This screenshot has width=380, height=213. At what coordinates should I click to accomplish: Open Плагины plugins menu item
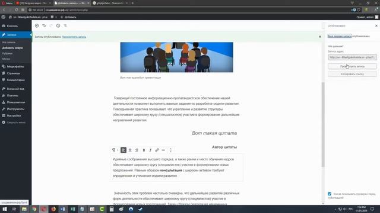[x=16, y=96]
